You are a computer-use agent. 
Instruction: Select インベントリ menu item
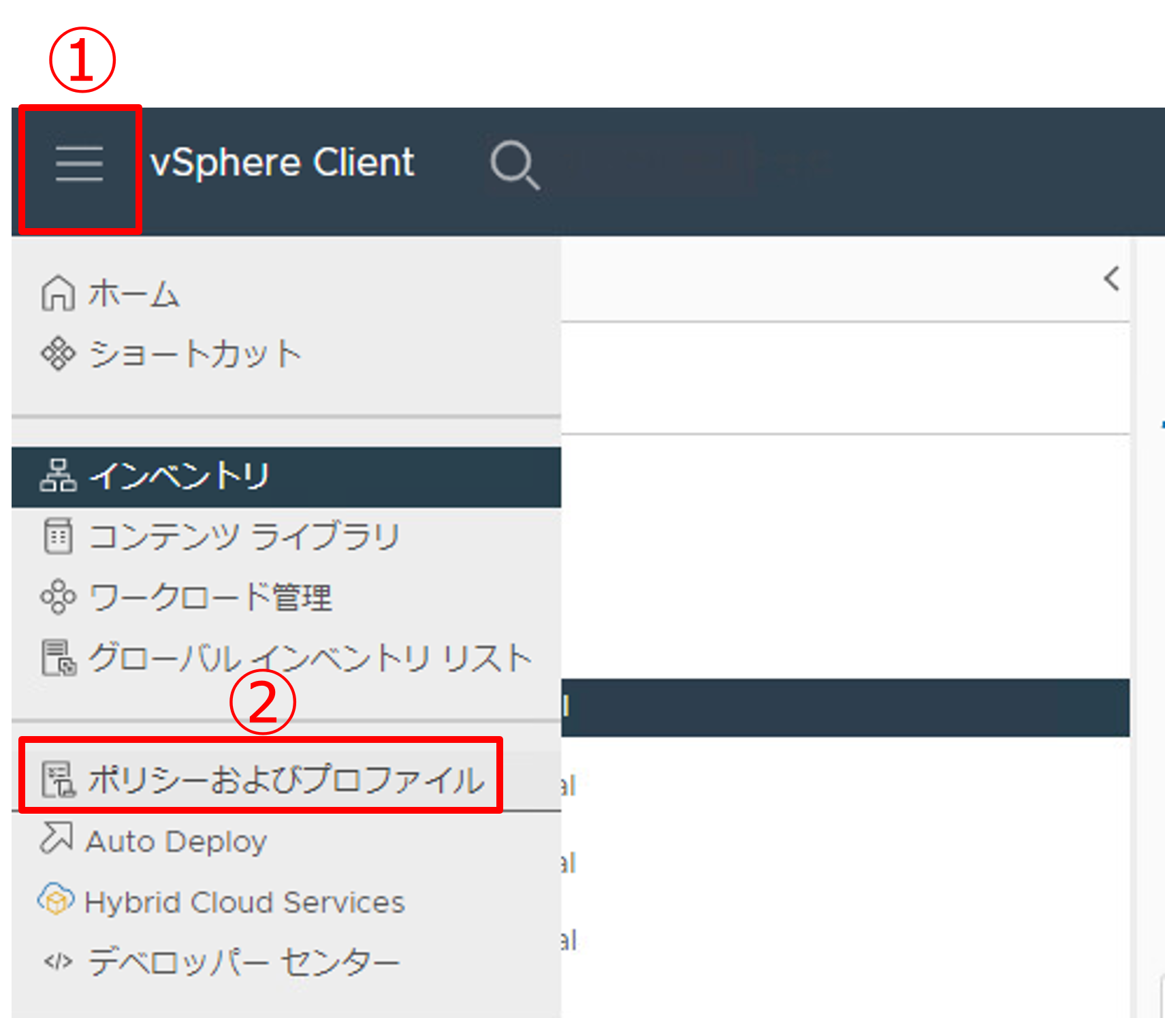(x=286, y=477)
